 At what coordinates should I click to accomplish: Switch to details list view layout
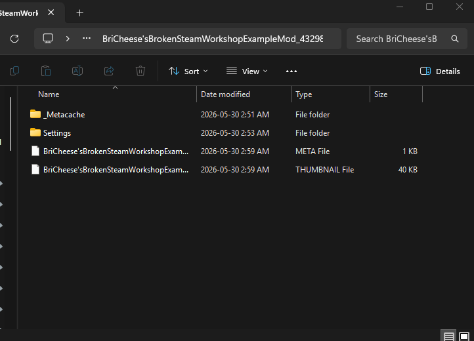pos(448,336)
